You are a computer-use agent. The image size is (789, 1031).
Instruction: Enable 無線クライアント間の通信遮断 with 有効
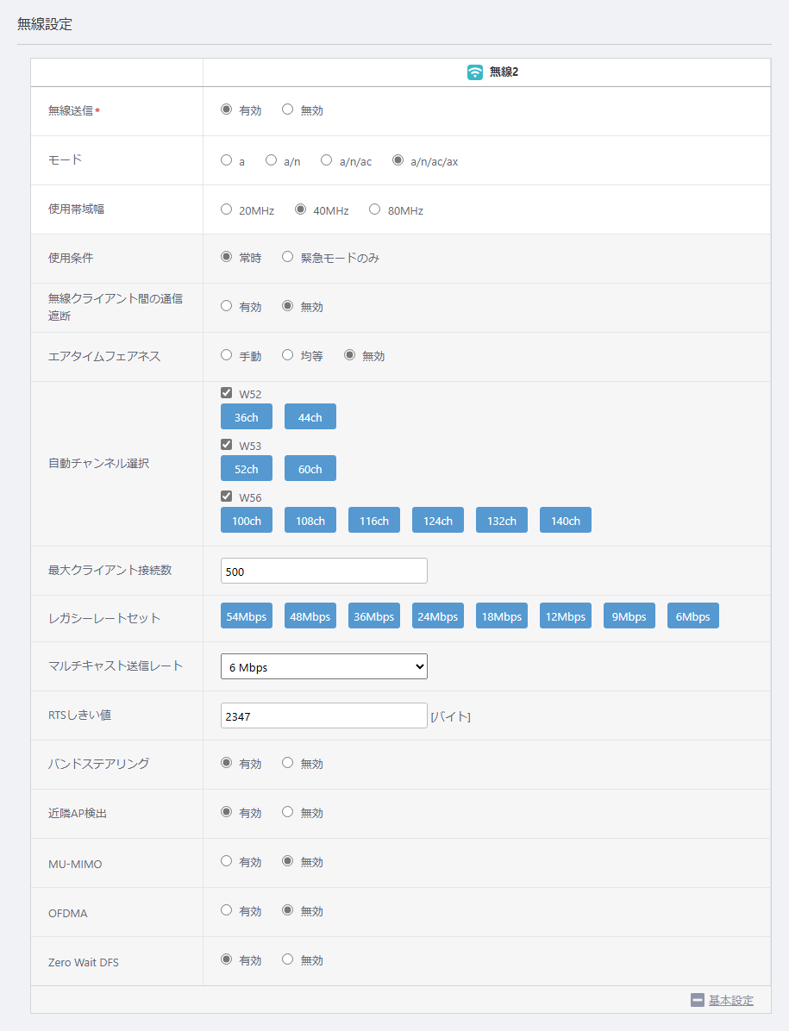[x=226, y=306]
